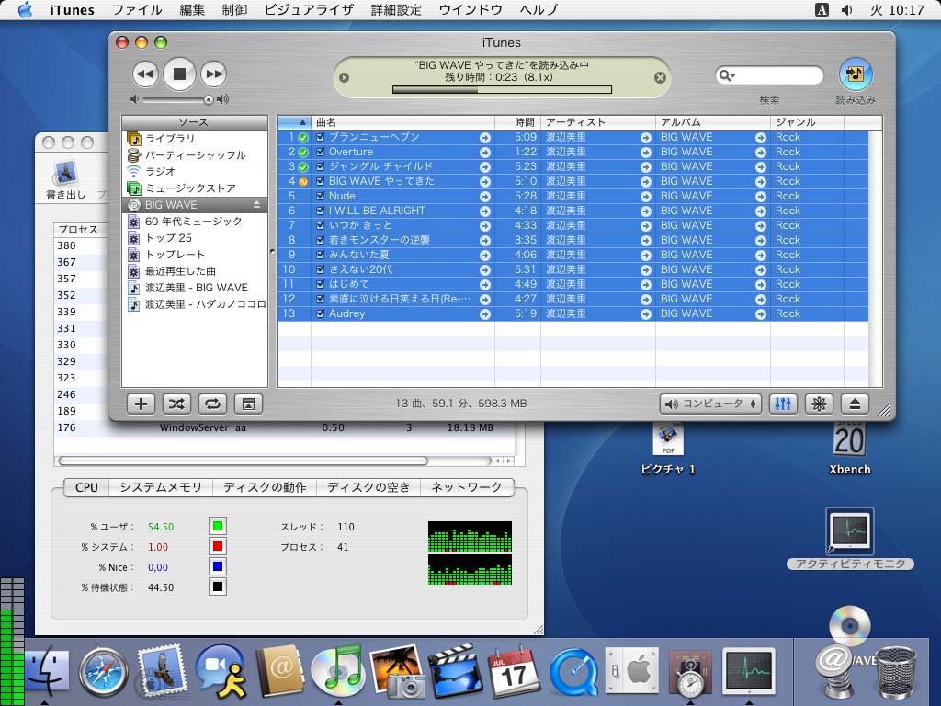Open the ビジュアライザ menu
This screenshot has height=706, width=941.
pos(309,9)
